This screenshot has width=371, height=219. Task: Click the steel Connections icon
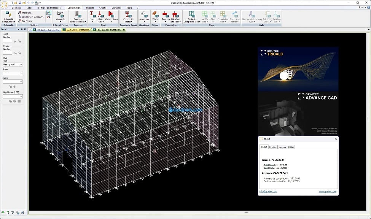tap(111, 14)
